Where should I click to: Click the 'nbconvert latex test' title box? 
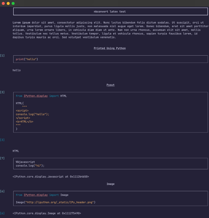(x=110, y=11)
